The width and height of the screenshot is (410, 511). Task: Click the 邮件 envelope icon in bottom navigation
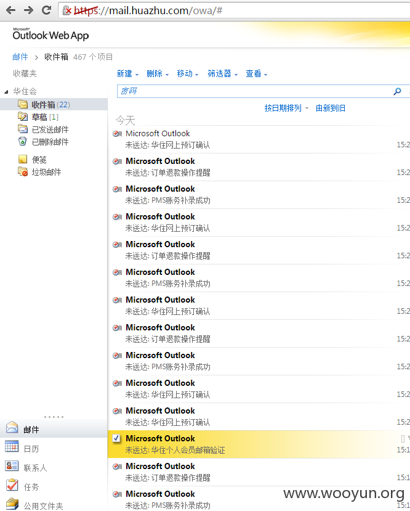(x=12, y=427)
